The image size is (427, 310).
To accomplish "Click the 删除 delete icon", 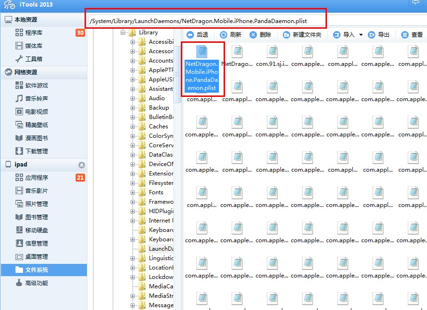I will (x=253, y=35).
